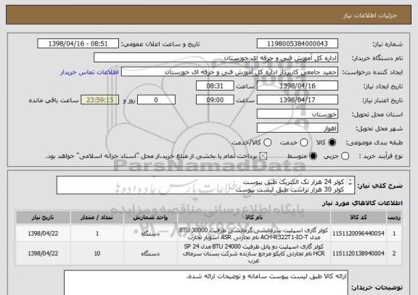Screen dimensions: 418x295
Task: Toggle the Islamic treasury payment checkbox
Action: tap(263, 156)
